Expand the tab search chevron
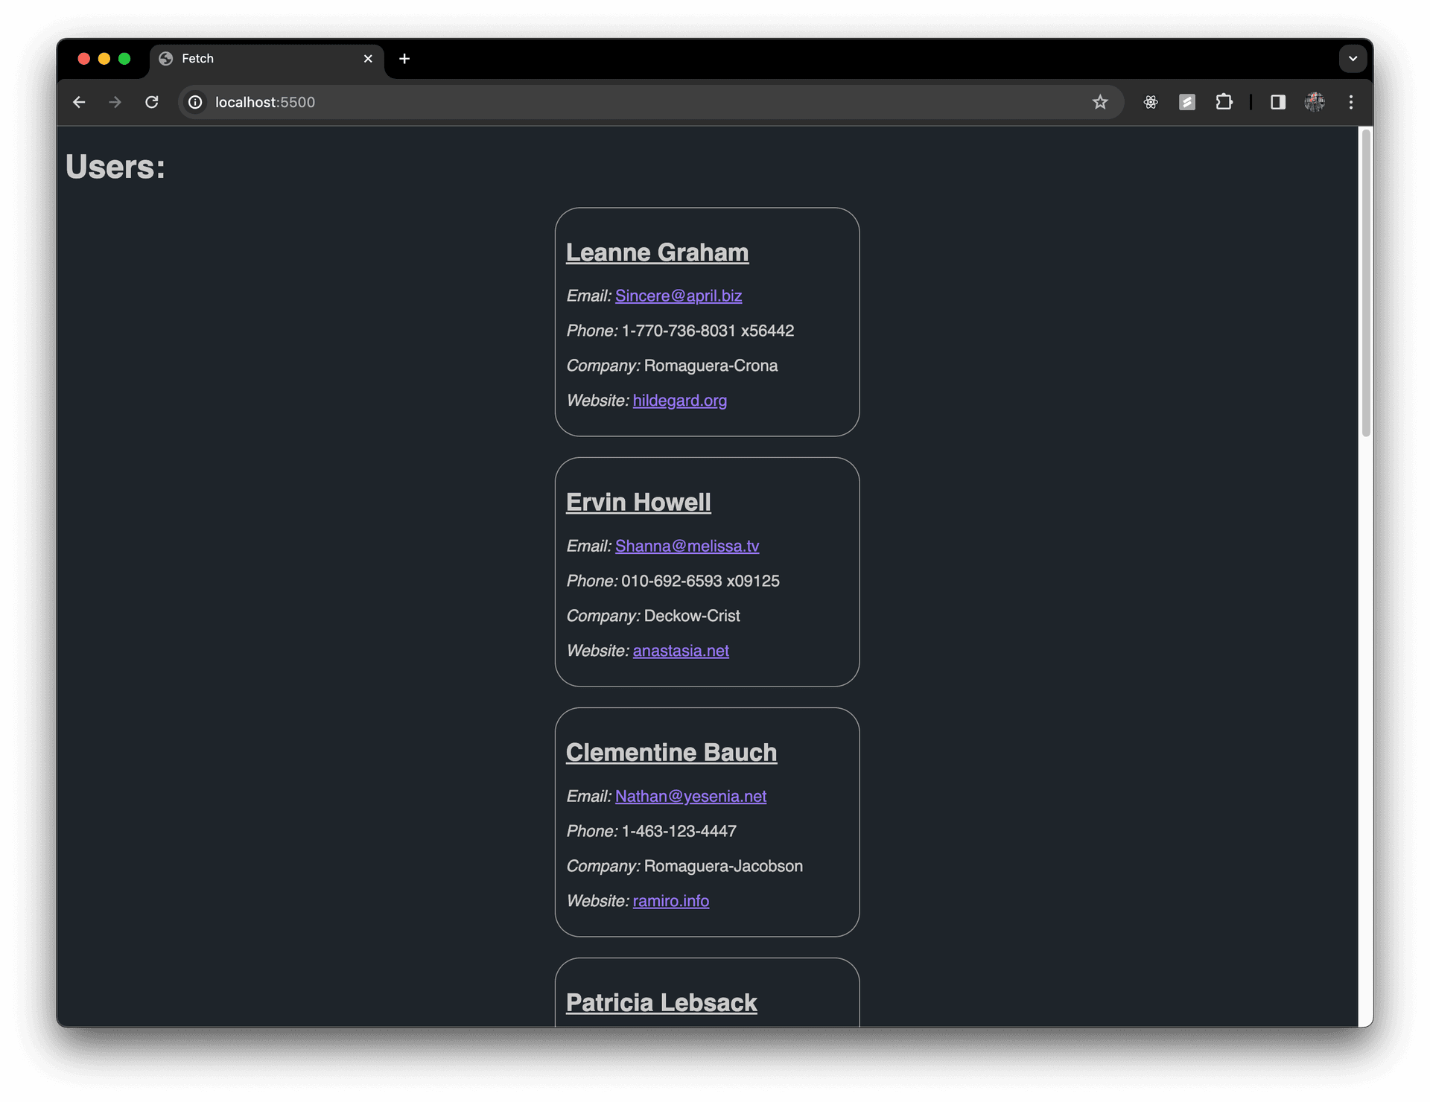This screenshot has width=1430, height=1102. (x=1353, y=59)
